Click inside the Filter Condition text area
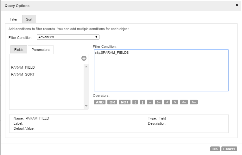Image resolution: width=242 pixels, height=155 pixels. click(x=161, y=70)
